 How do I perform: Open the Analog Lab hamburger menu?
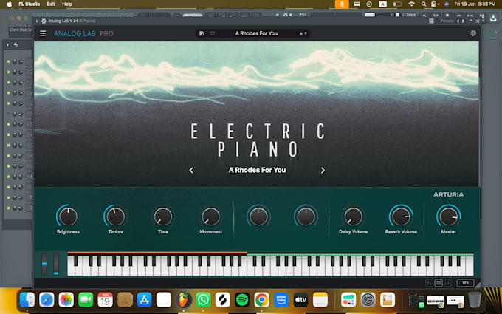pos(43,33)
